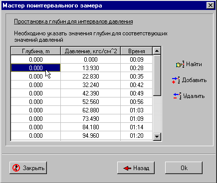
Task: Select depth cell in the 22.830 row
Action: tap(36, 77)
